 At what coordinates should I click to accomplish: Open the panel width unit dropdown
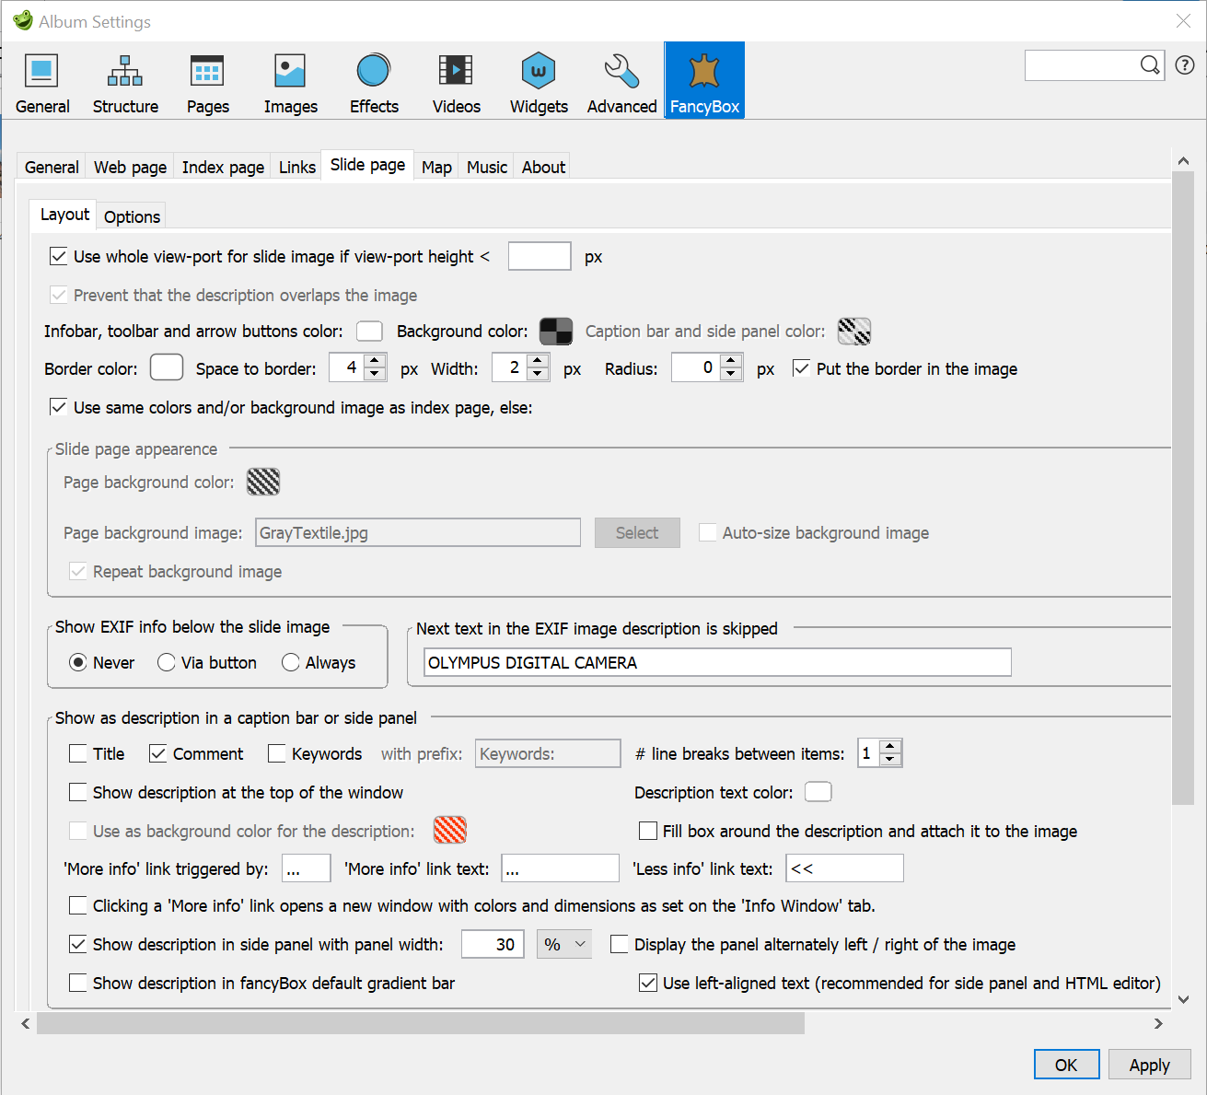tap(564, 945)
